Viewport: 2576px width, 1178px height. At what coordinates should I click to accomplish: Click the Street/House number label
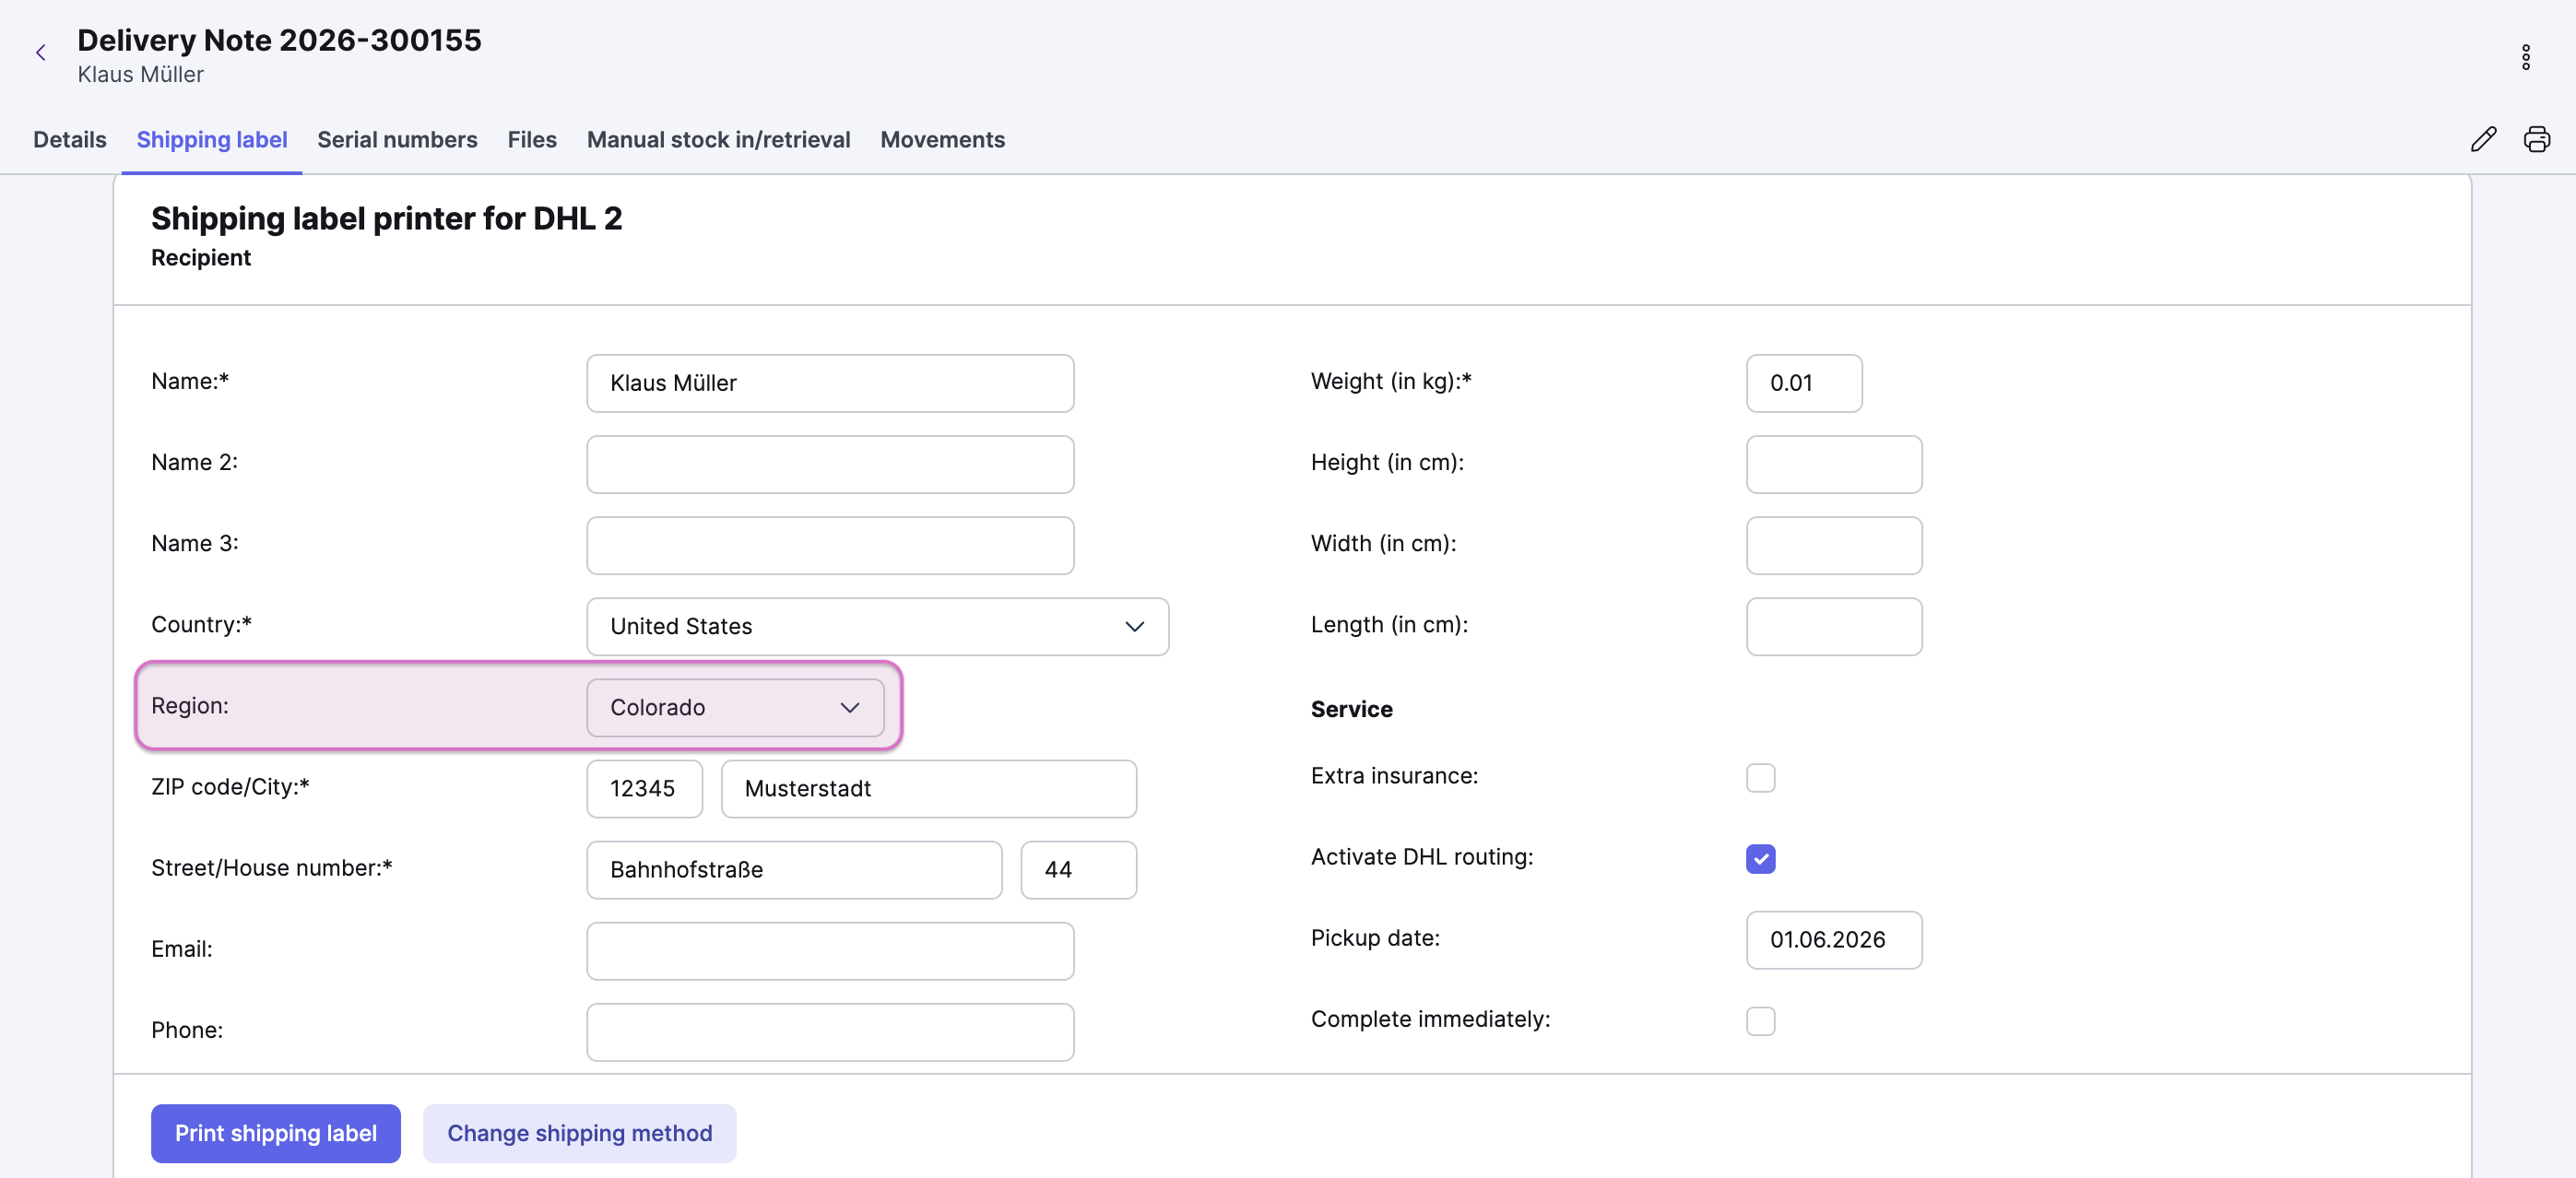pyautogui.click(x=271, y=867)
